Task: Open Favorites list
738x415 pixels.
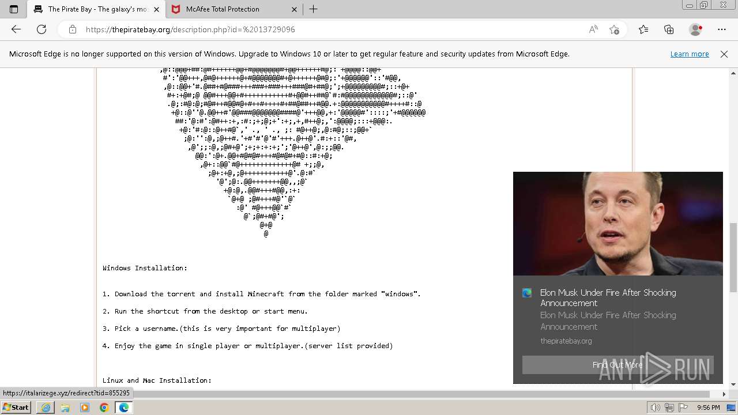Action: pos(643,29)
